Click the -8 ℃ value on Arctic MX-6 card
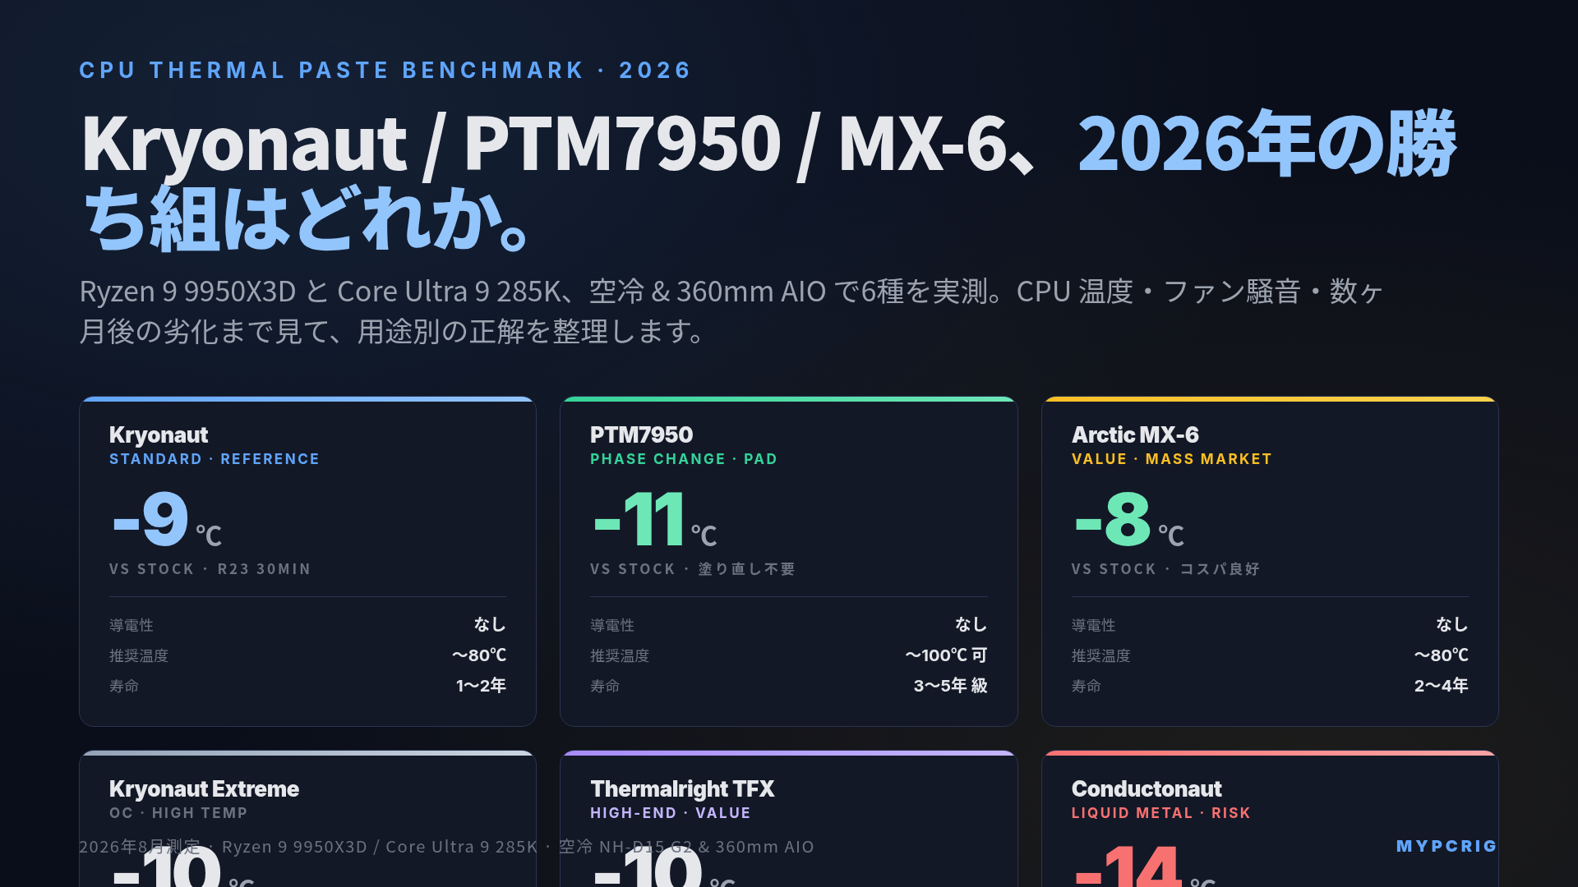Screen dimensions: 1578x887 click(1129, 520)
